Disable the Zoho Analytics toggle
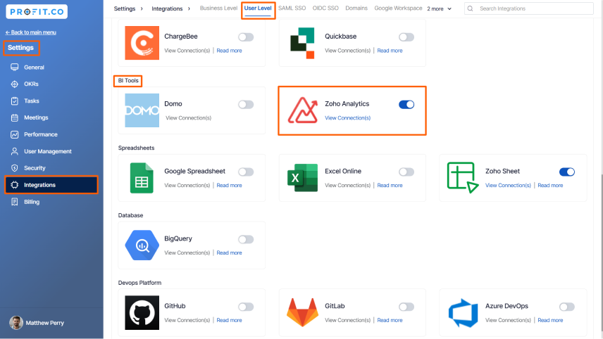Image resolution: width=603 pixels, height=339 pixels. [406, 104]
